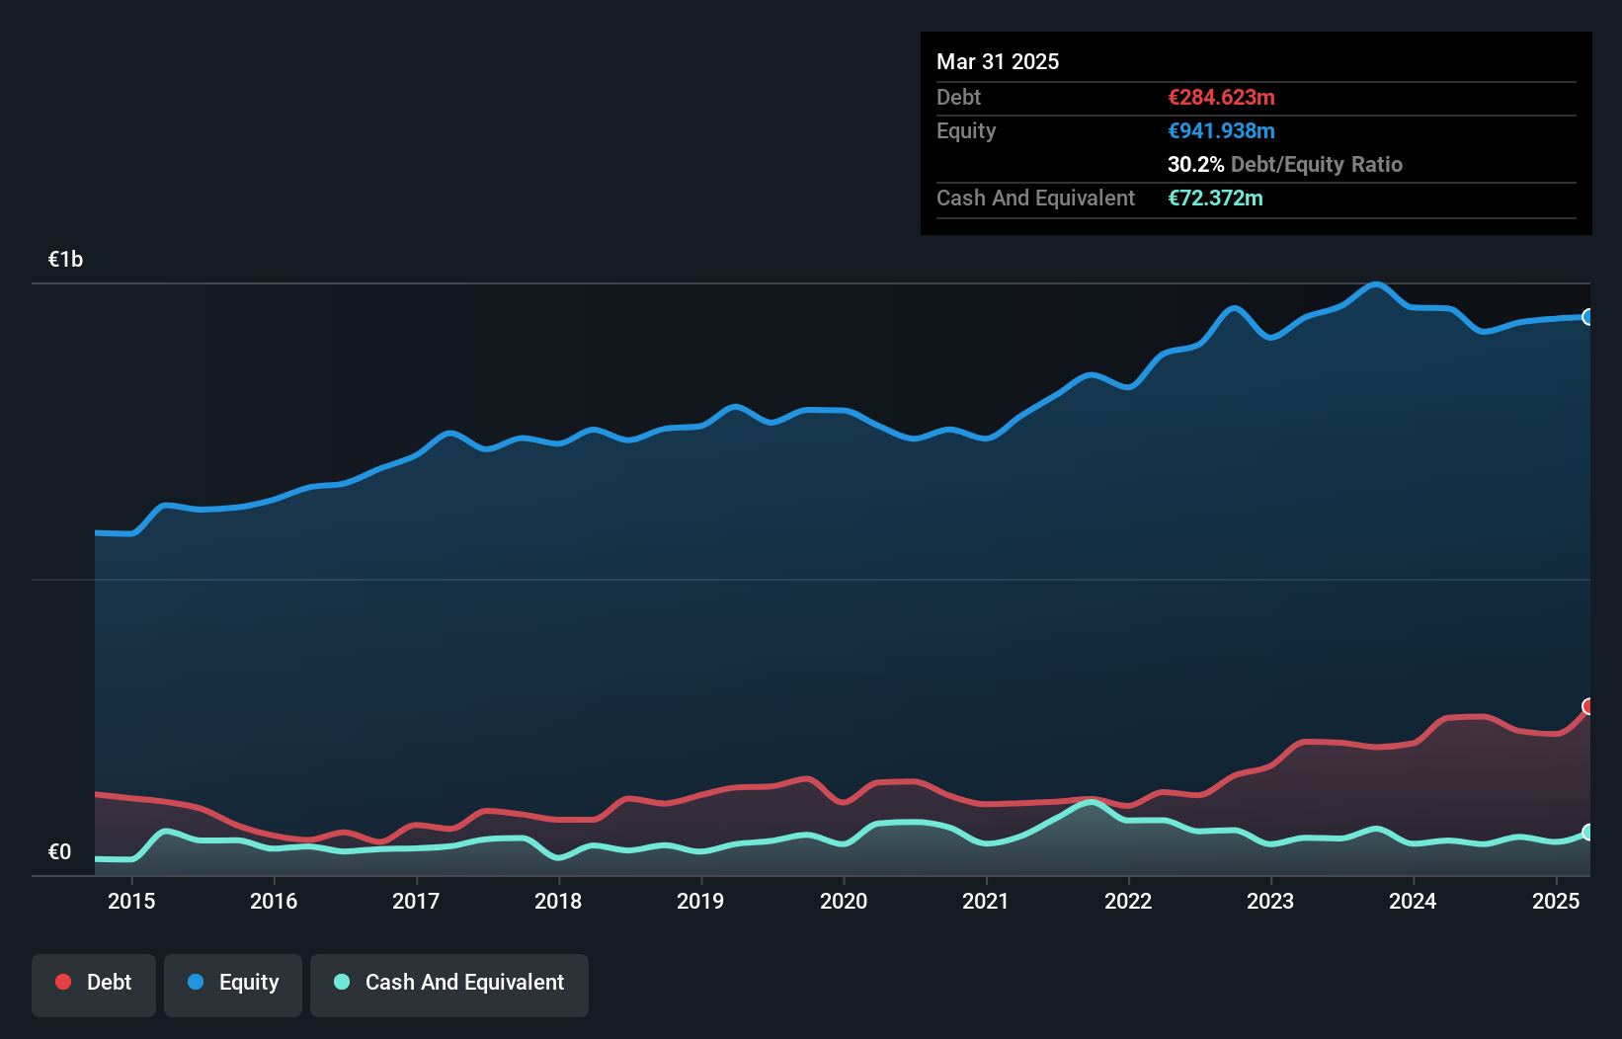Click the 2015 x-axis label
The width and height of the screenshot is (1622, 1039).
tap(131, 901)
